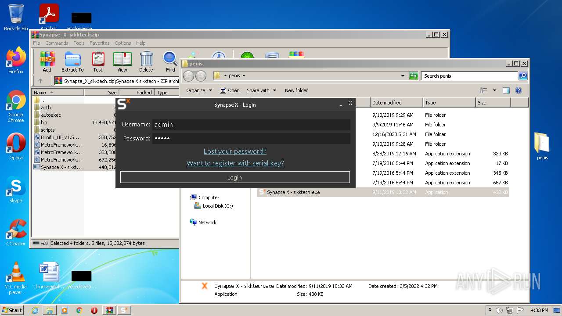
Task: Open Windows Start menu
Action: pos(12,310)
